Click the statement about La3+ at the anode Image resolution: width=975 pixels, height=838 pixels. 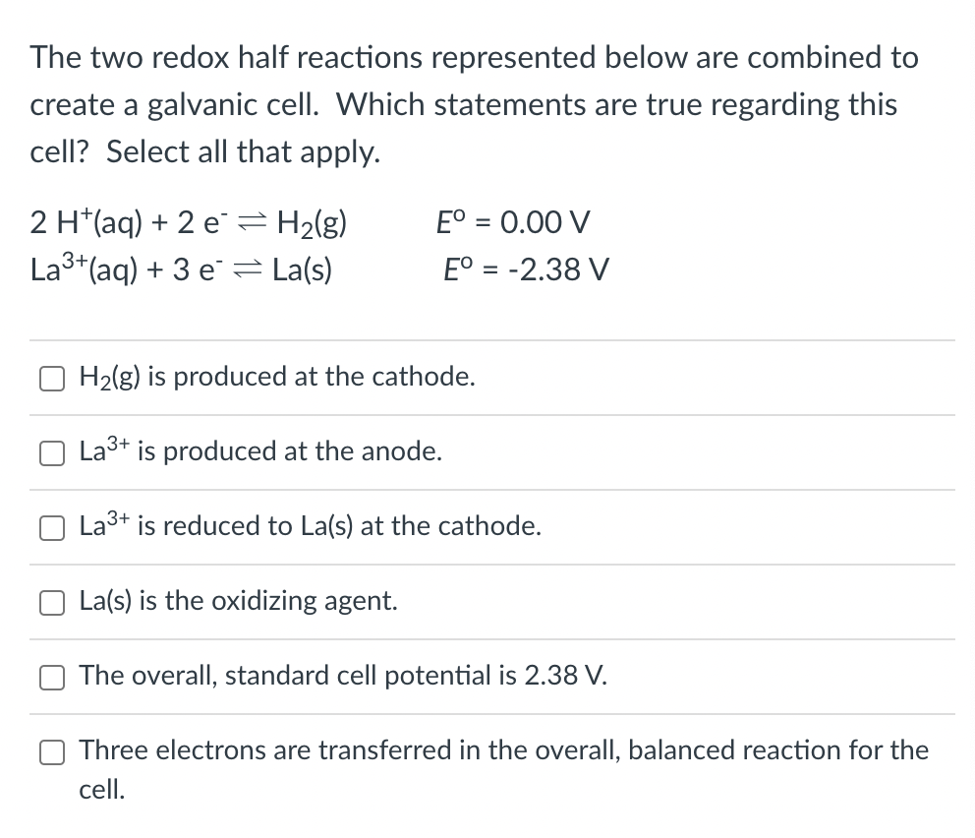(x=260, y=451)
